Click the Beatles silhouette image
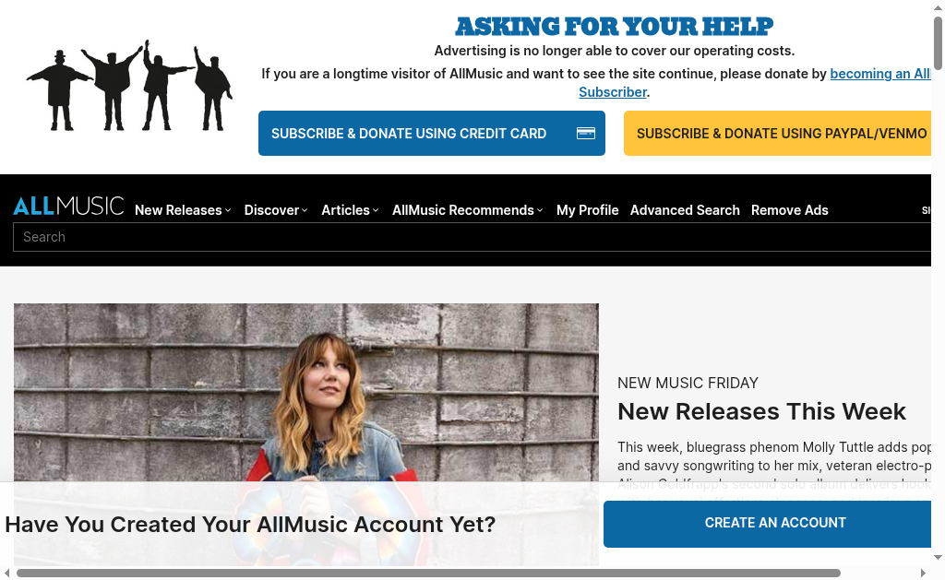This screenshot has width=945, height=580. [x=129, y=85]
